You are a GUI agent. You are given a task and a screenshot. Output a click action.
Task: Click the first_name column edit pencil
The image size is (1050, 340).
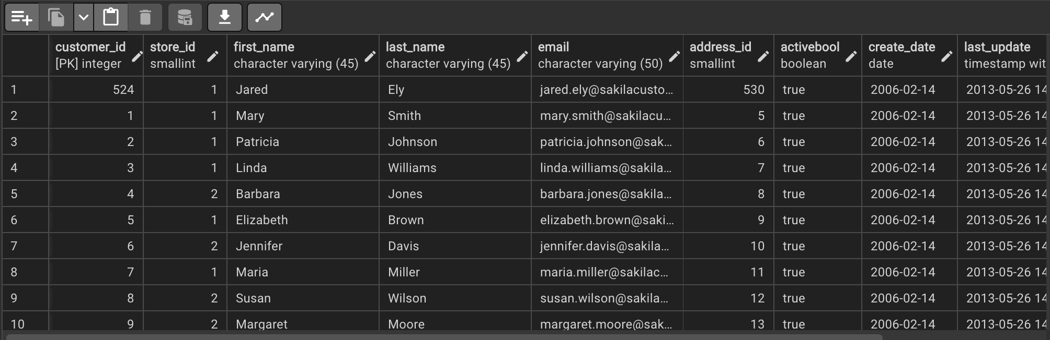point(370,56)
